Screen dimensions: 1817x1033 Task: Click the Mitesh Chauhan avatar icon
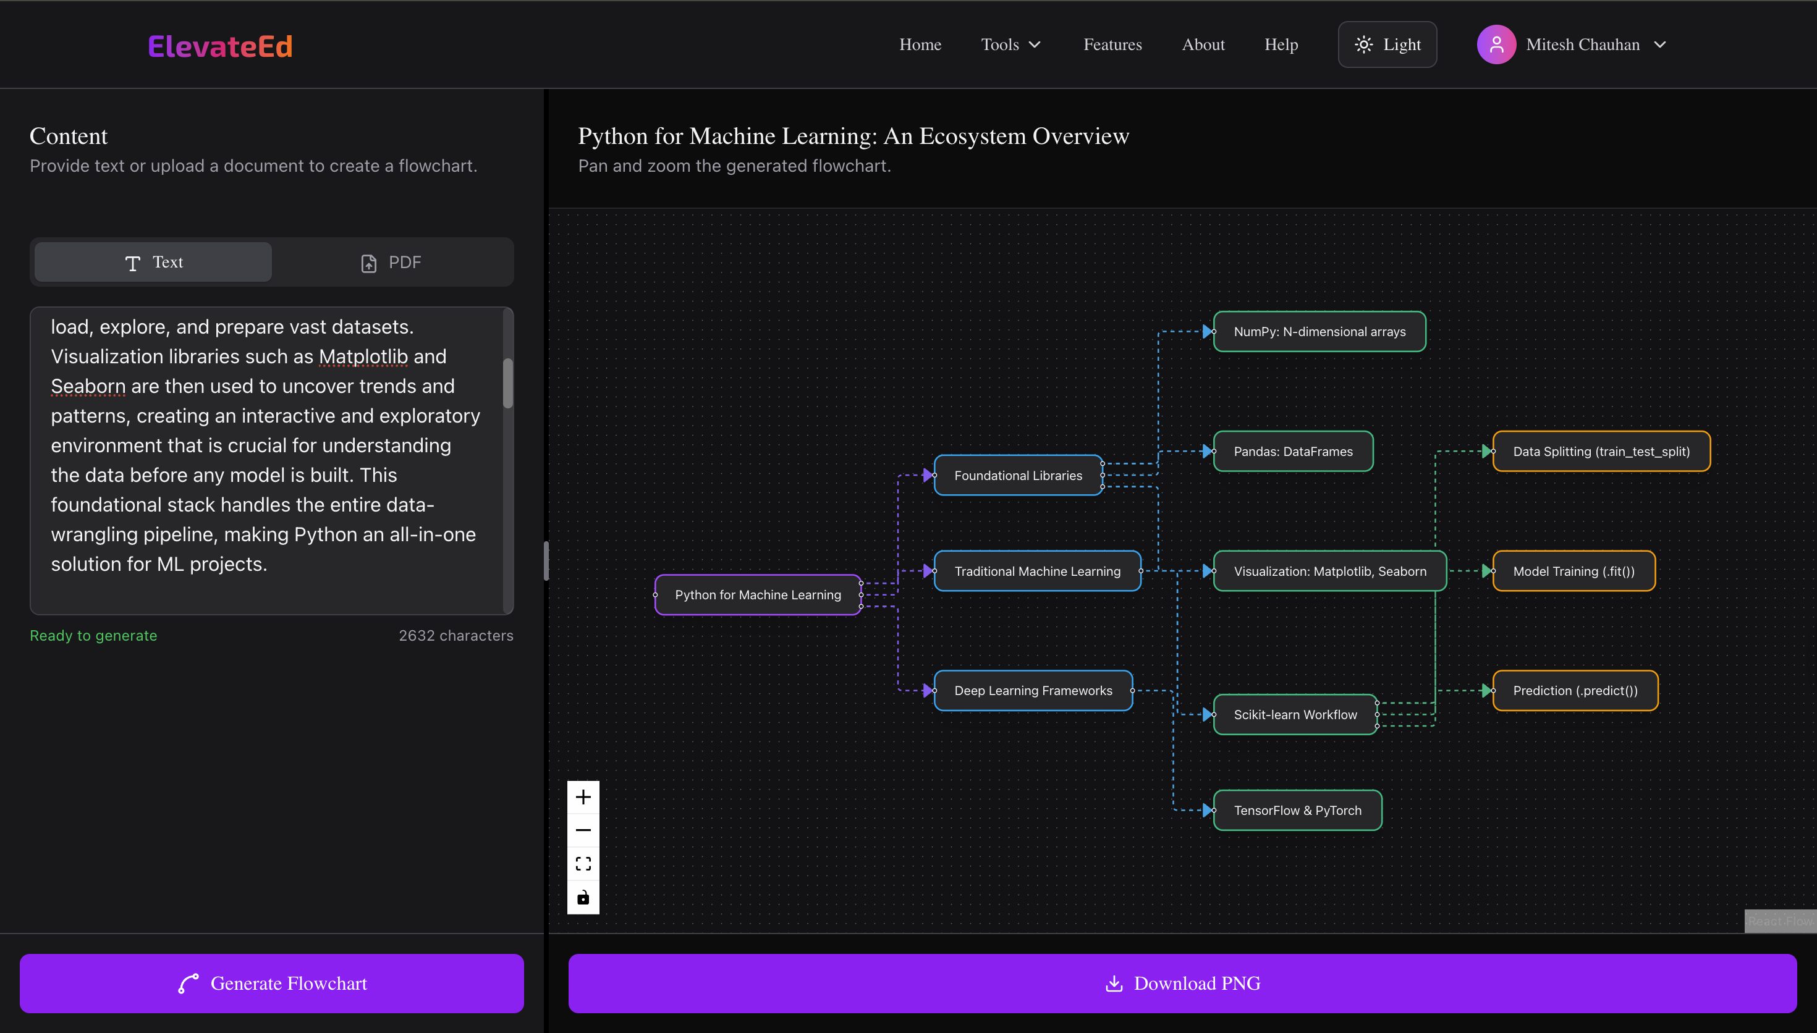(x=1496, y=44)
